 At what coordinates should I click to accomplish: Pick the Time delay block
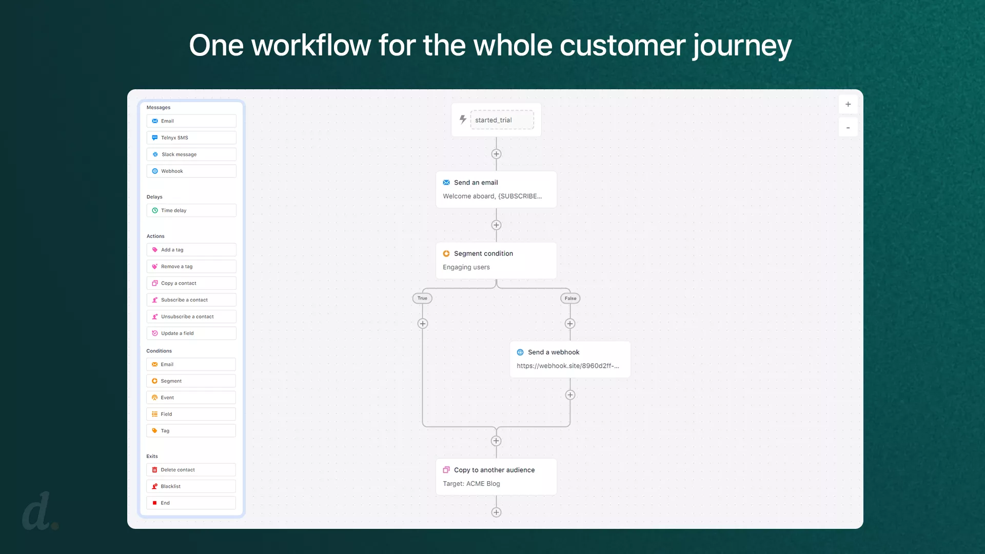pos(191,210)
